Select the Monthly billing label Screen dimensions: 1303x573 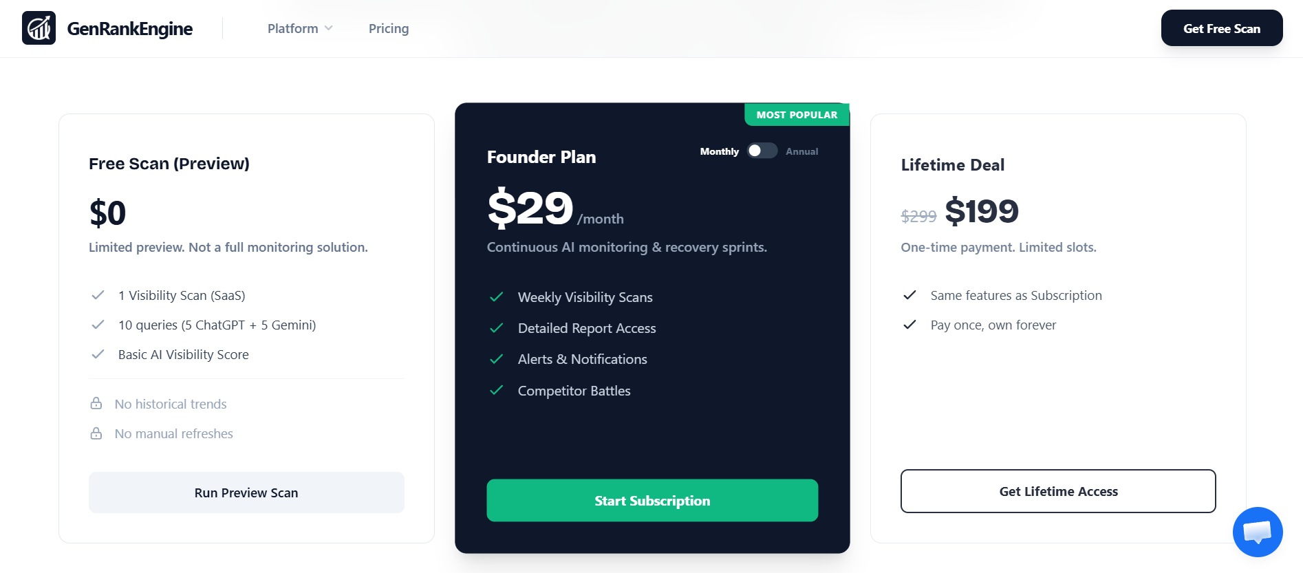coord(719,151)
